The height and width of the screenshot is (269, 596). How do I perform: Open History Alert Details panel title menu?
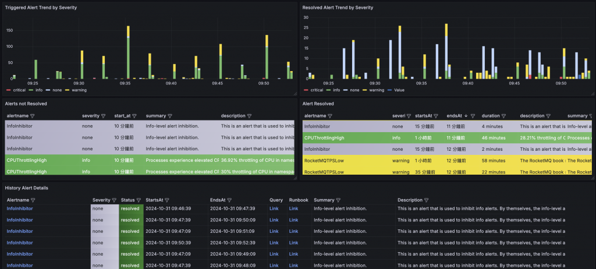[27, 188]
